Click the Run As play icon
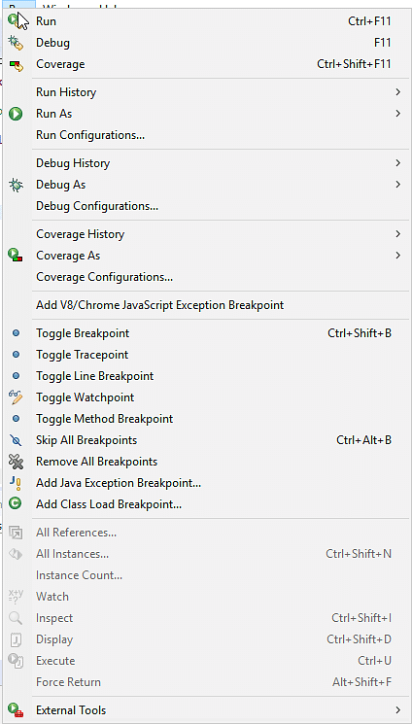The width and height of the screenshot is (412, 724). pyautogui.click(x=16, y=114)
